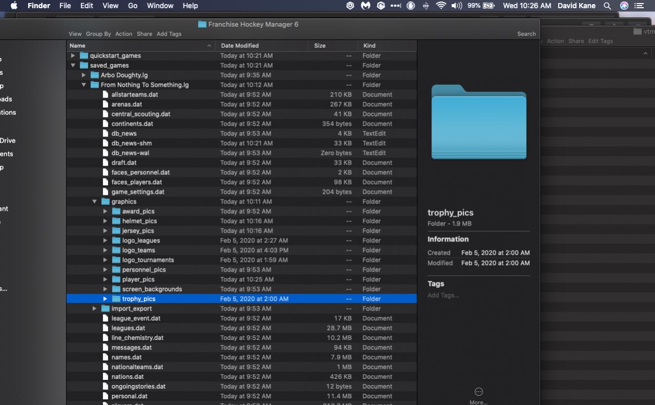
Task: Open Notification Center list icon
Action: (639, 6)
